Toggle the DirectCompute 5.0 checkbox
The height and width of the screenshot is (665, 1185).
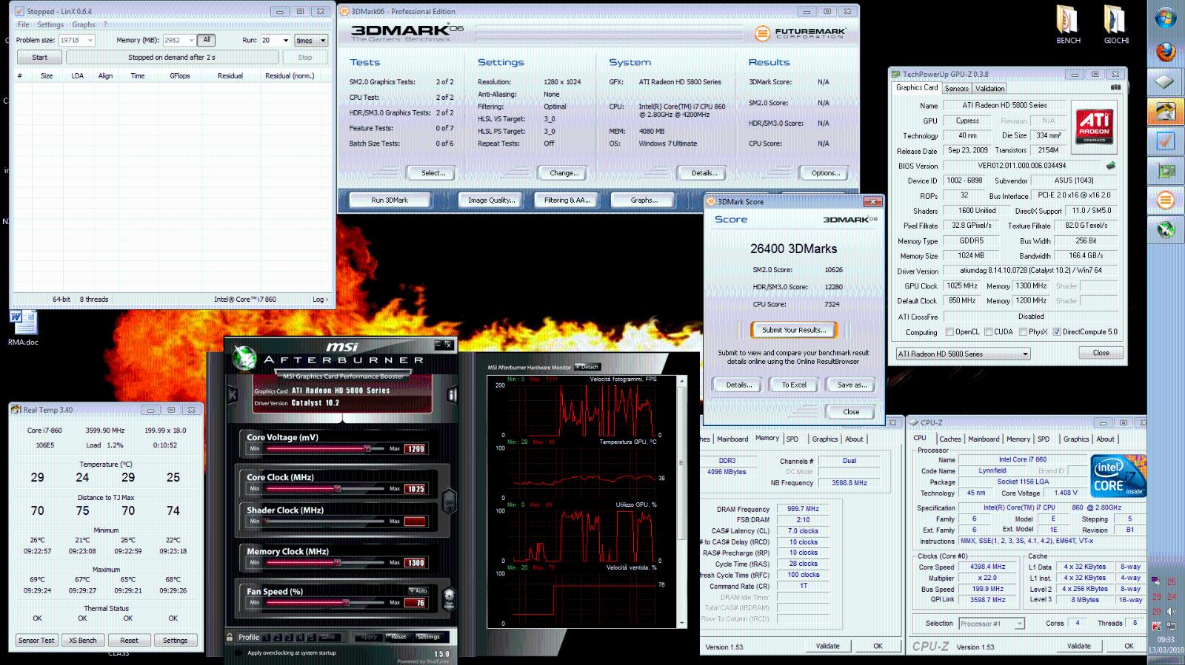(x=1057, y=332)
